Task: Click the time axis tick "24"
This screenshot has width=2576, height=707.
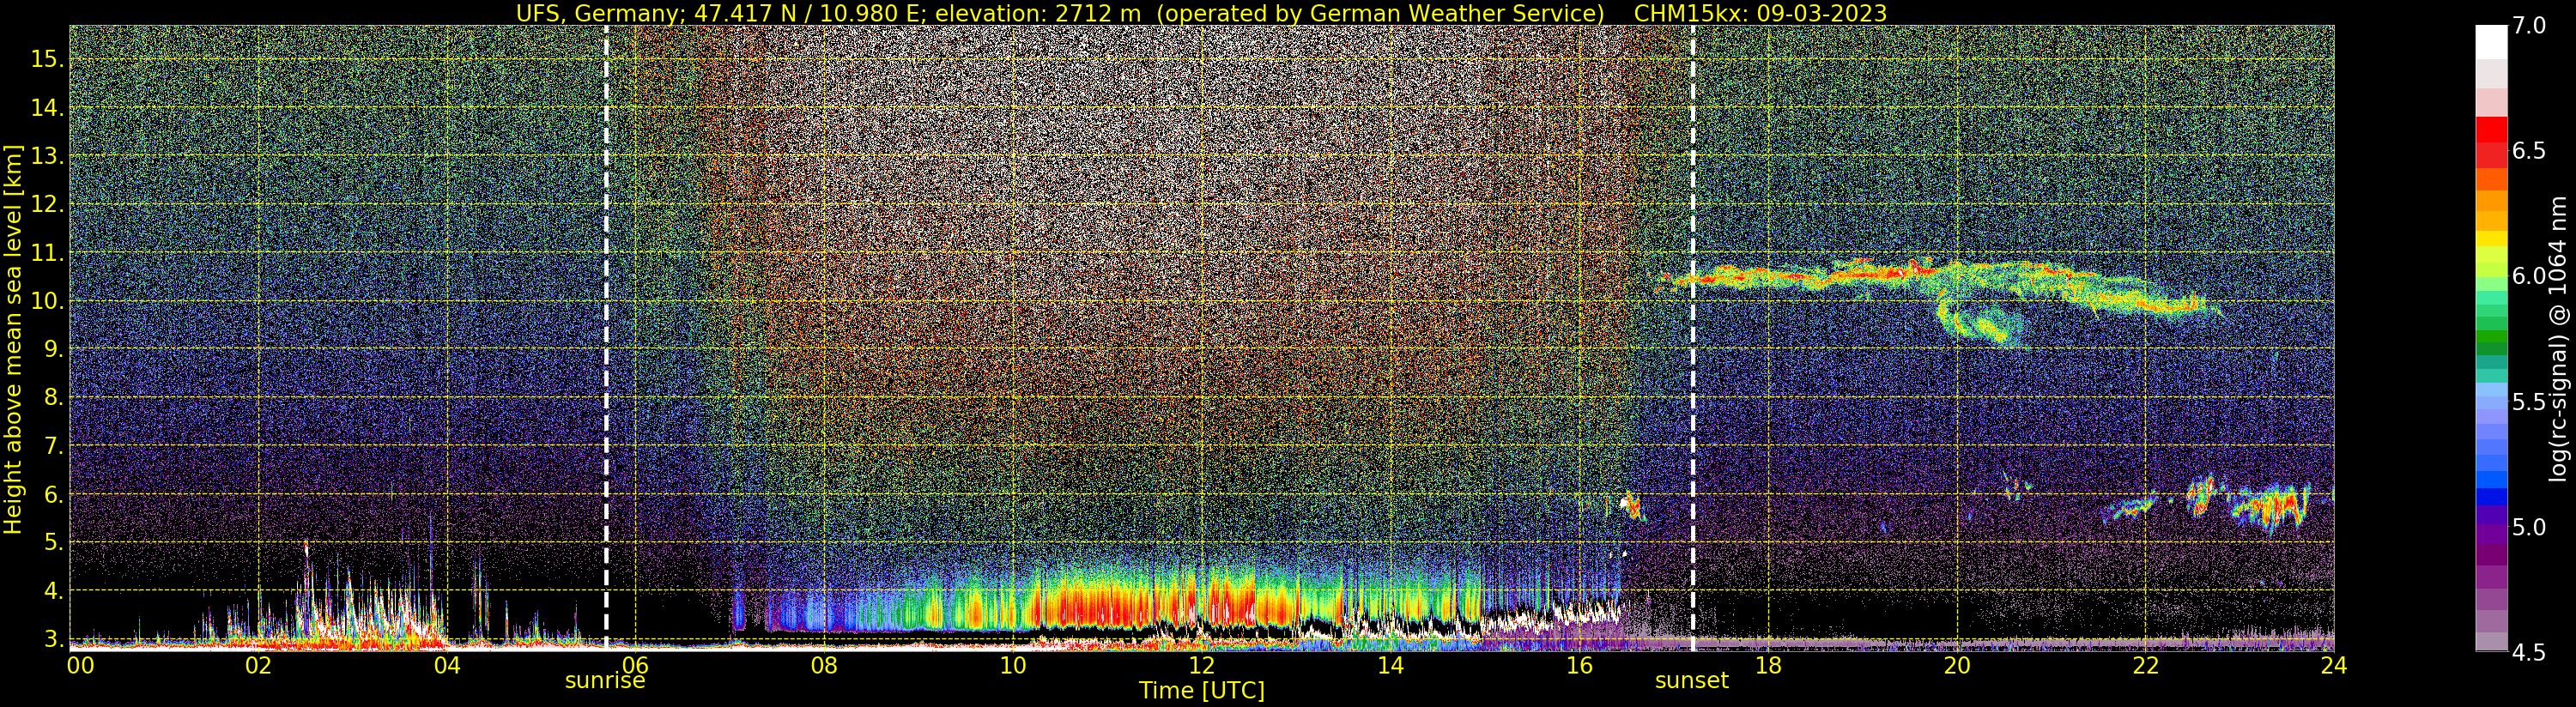Action: pos(2333,666)
